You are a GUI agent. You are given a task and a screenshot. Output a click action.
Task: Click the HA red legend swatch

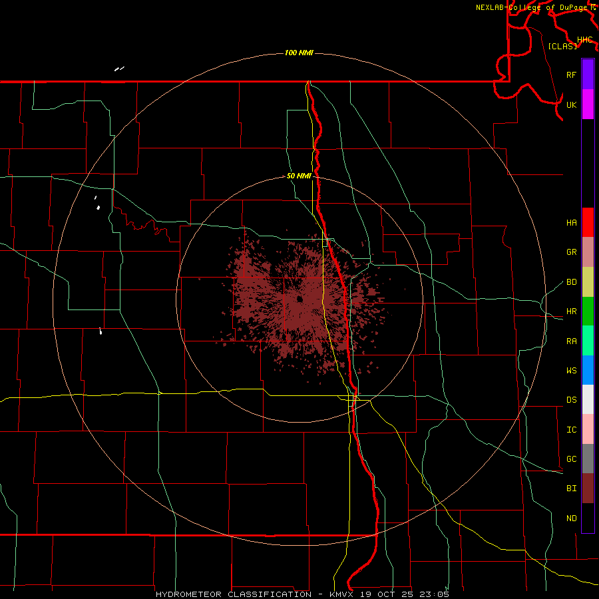click(588, 222)
